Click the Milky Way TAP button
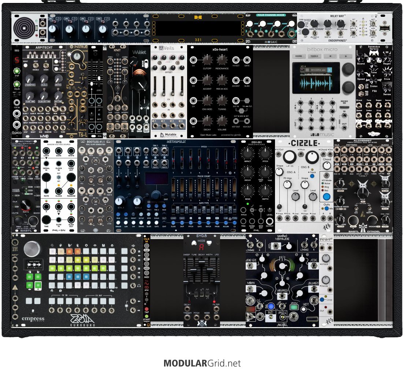 coord(305,32)
